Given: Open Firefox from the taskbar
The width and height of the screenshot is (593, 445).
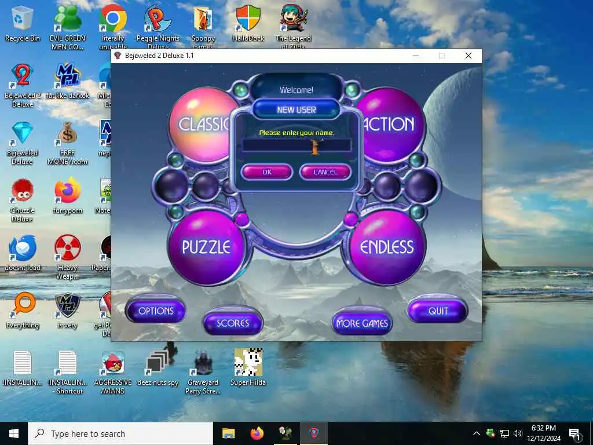Looking at the screenshot, I should tap(257, 433).
